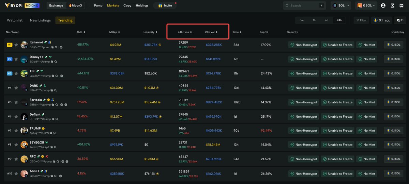Open TSF X social link icon
This screenshot has height=184, width=409.
coord(62,76)
